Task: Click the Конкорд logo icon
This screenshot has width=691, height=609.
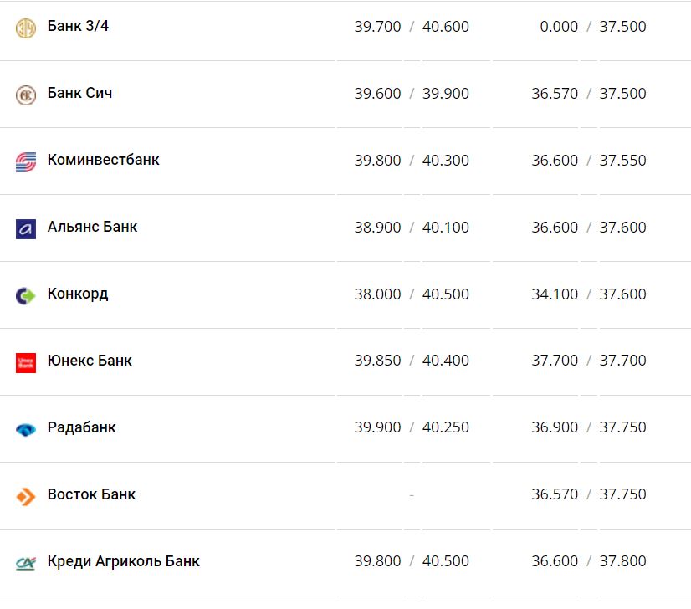Action: click(x=26, y=295)
